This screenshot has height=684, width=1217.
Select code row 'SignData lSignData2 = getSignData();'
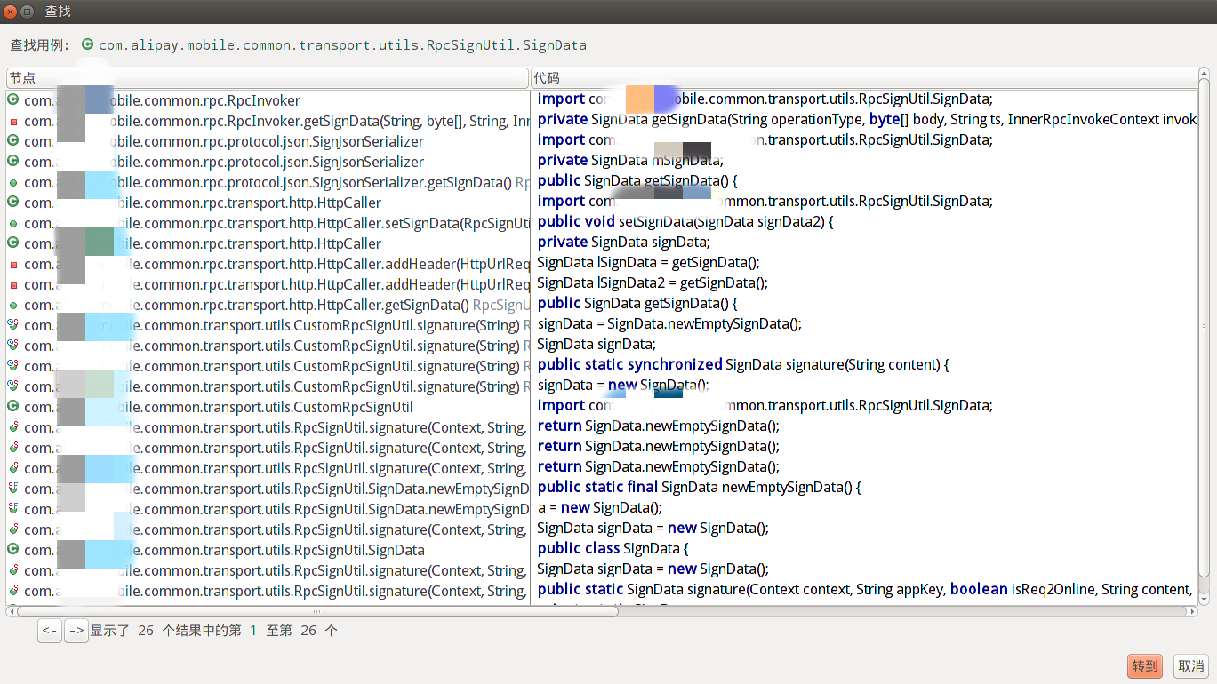click(864, 282)
